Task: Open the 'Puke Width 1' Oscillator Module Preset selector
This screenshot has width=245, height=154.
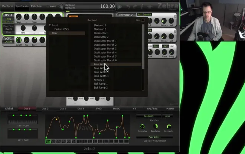Action: click(154, 137)
